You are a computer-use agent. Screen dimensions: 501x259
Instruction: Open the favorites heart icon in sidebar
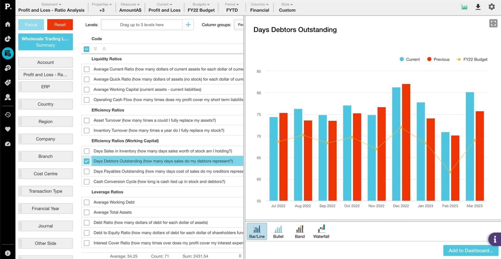(8, 129)
